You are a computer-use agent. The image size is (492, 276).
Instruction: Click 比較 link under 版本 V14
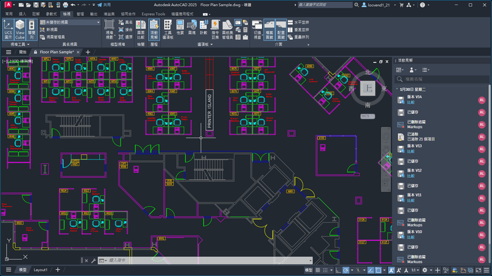pos(411,102)
